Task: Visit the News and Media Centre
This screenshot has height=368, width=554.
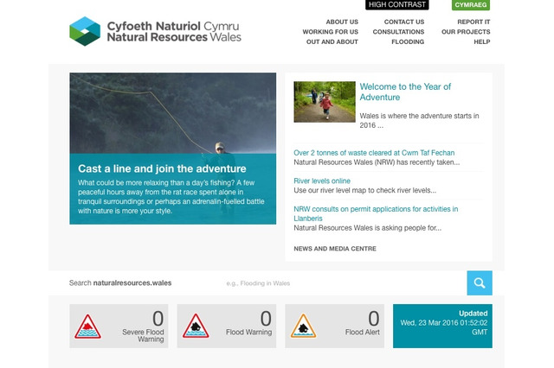Action: [x=334, y=249]
